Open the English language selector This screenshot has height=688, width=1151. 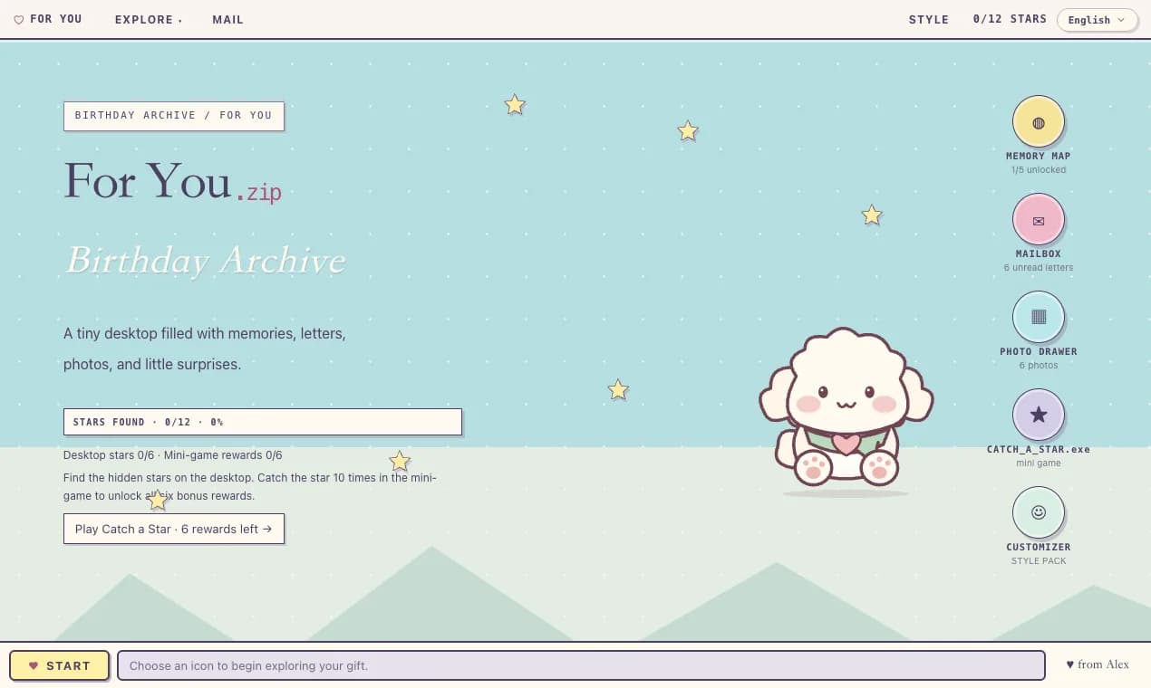click(x=1097, y=20)
